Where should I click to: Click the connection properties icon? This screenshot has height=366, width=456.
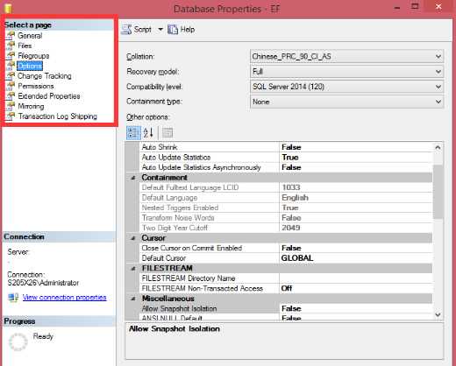[x=13, y=298]
